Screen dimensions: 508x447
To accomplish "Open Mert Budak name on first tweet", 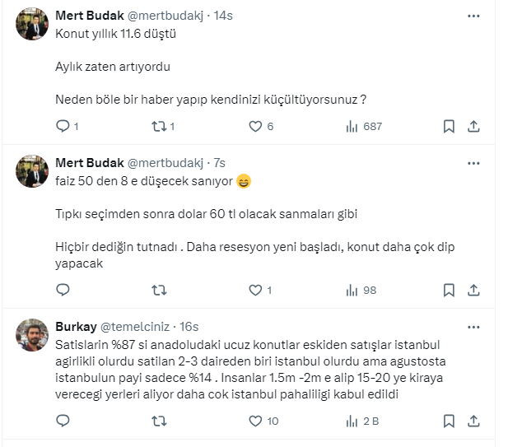I will [89, 16].
